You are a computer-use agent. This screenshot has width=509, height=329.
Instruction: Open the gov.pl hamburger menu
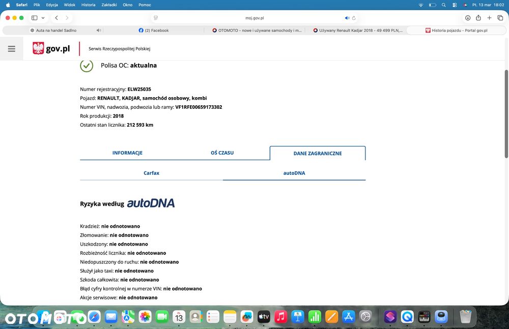[x=12, y=49]
